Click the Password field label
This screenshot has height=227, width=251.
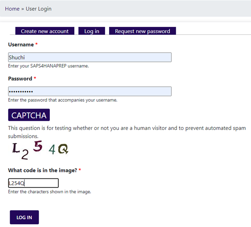point(20,79)
